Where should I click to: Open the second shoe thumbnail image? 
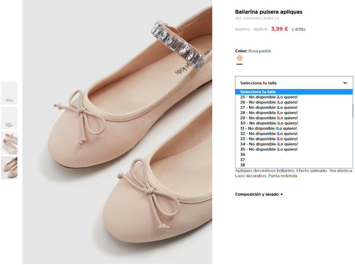[x=9, y=118]
